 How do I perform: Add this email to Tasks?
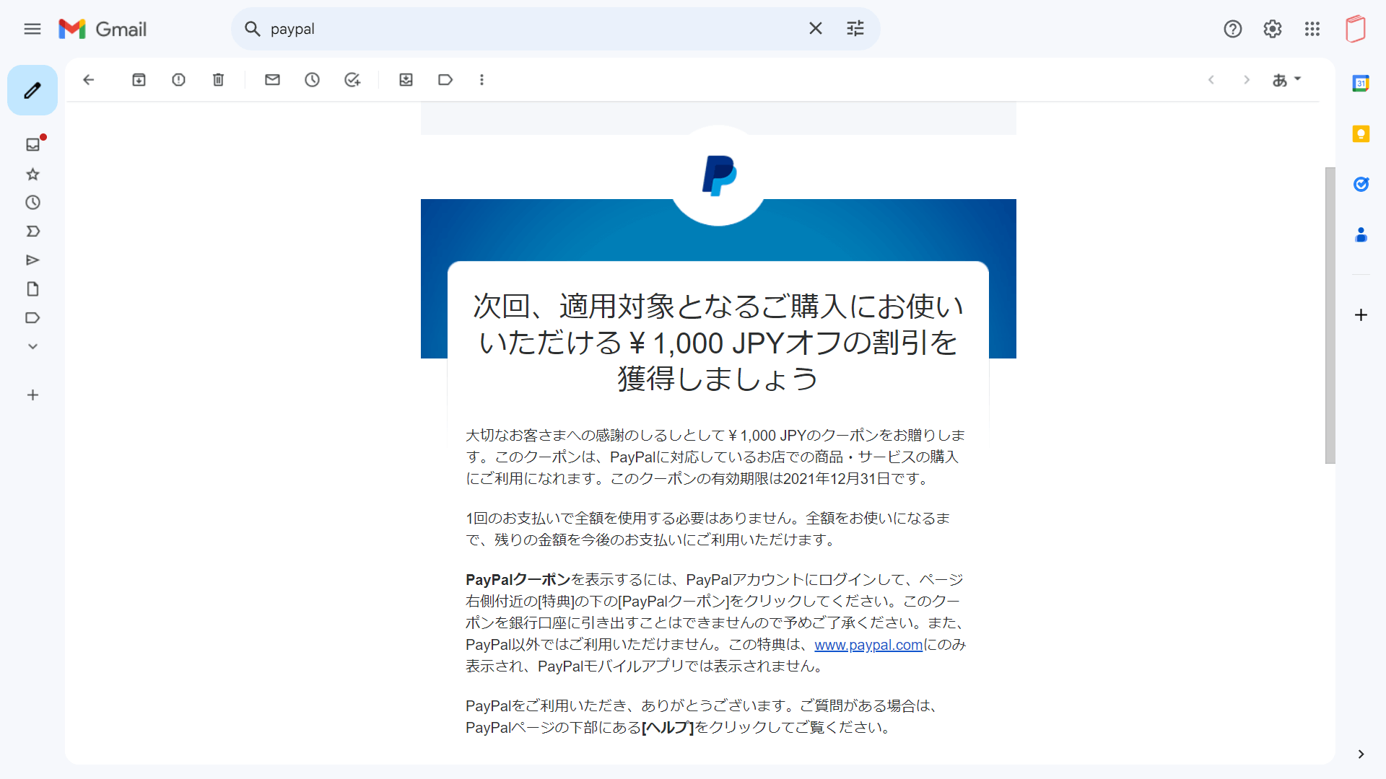(x=352, y=79)
